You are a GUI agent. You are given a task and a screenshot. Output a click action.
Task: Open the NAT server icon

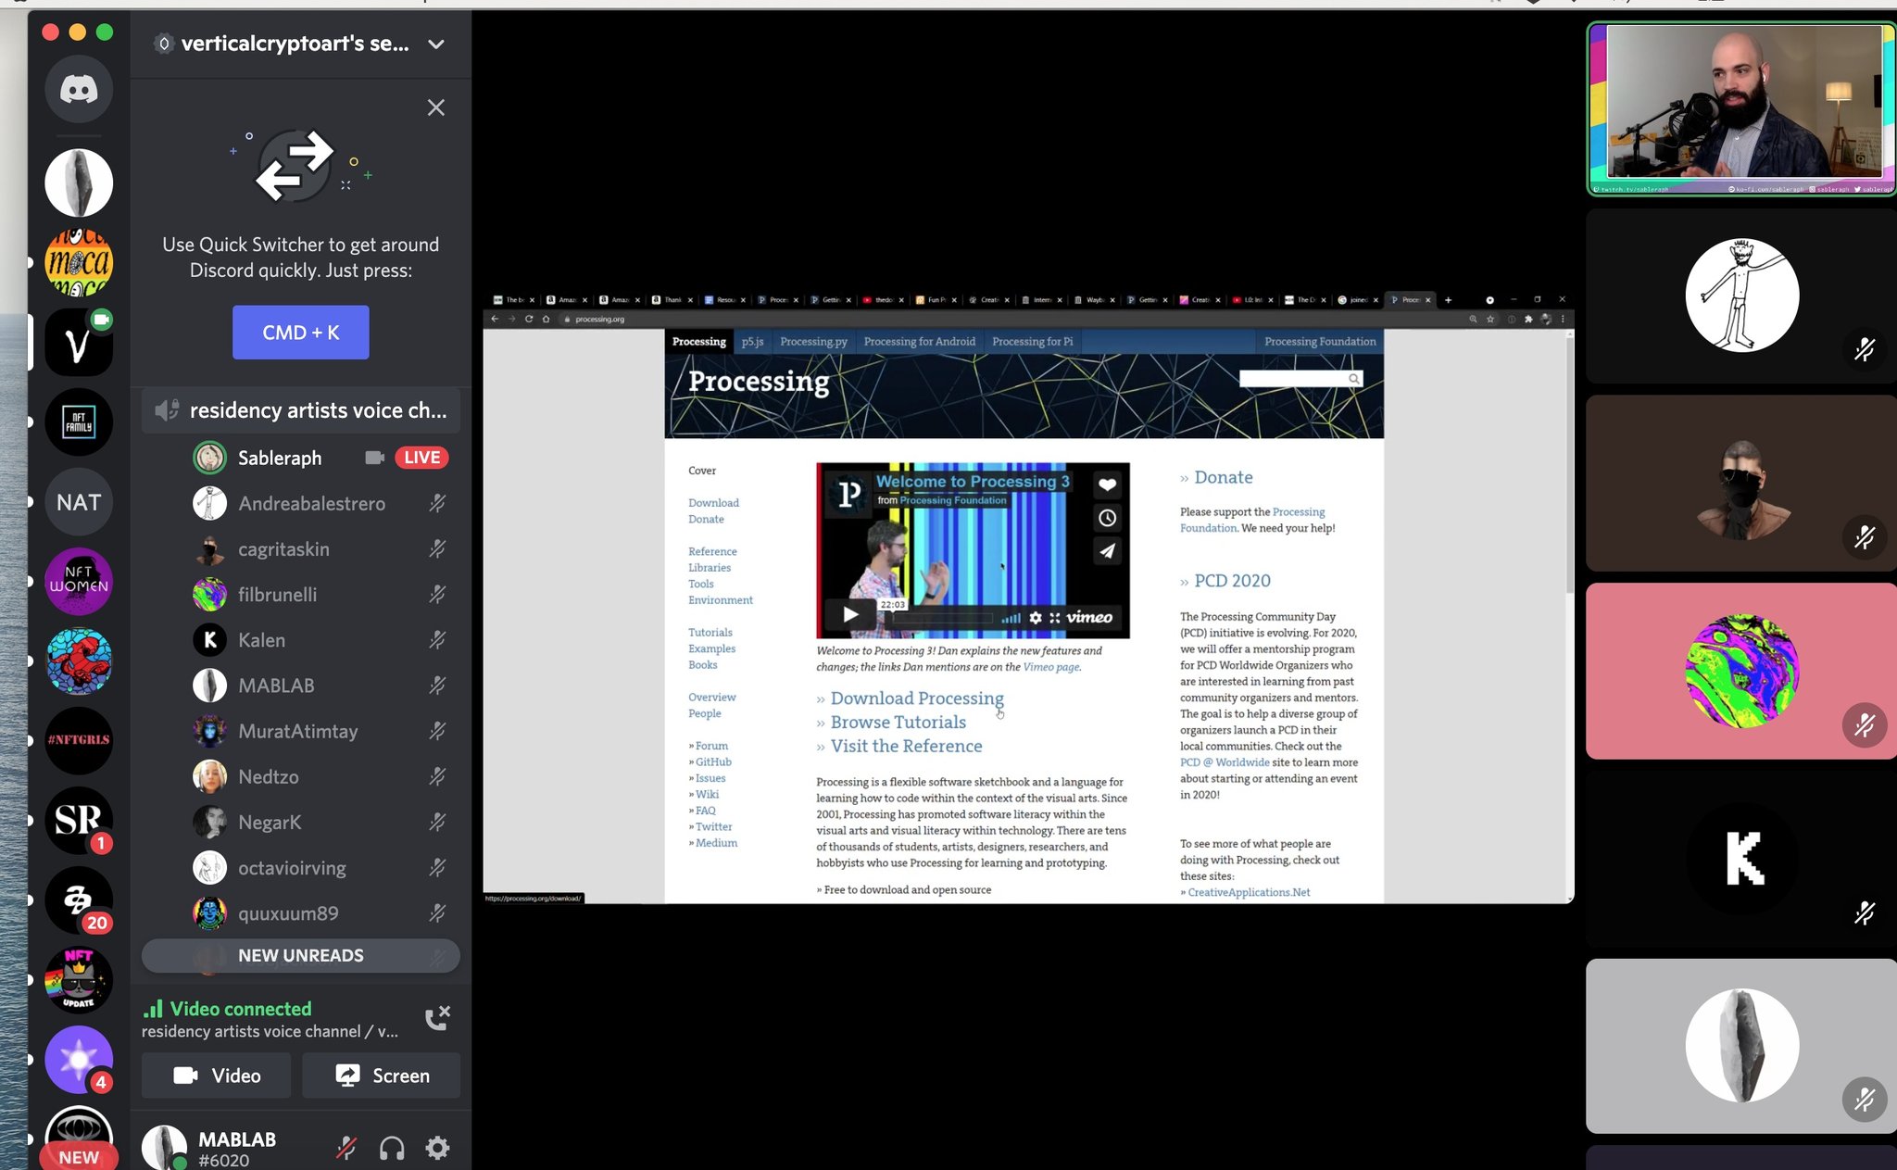(79, 502)
